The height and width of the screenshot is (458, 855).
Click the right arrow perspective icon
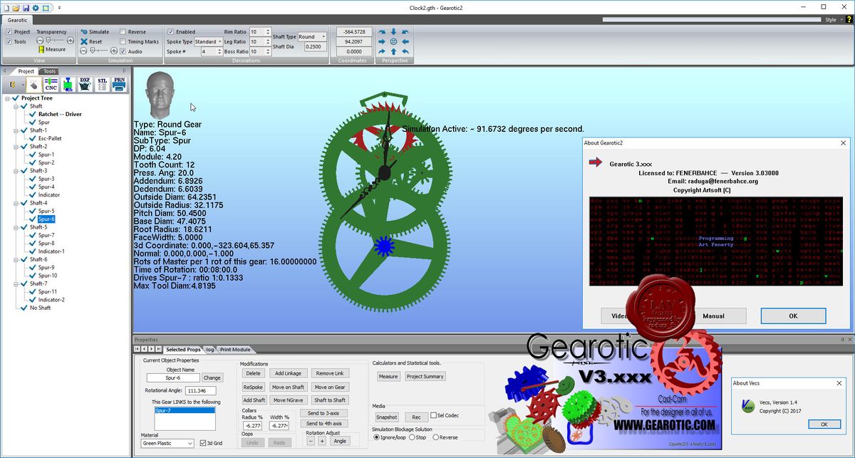point(382,41)
